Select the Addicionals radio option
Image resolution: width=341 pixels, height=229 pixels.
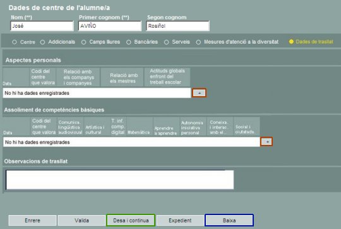tap(43, 42)
